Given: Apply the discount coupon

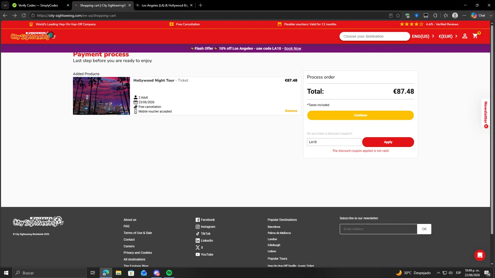Looking at the screenshot, I should pos(388,142).
